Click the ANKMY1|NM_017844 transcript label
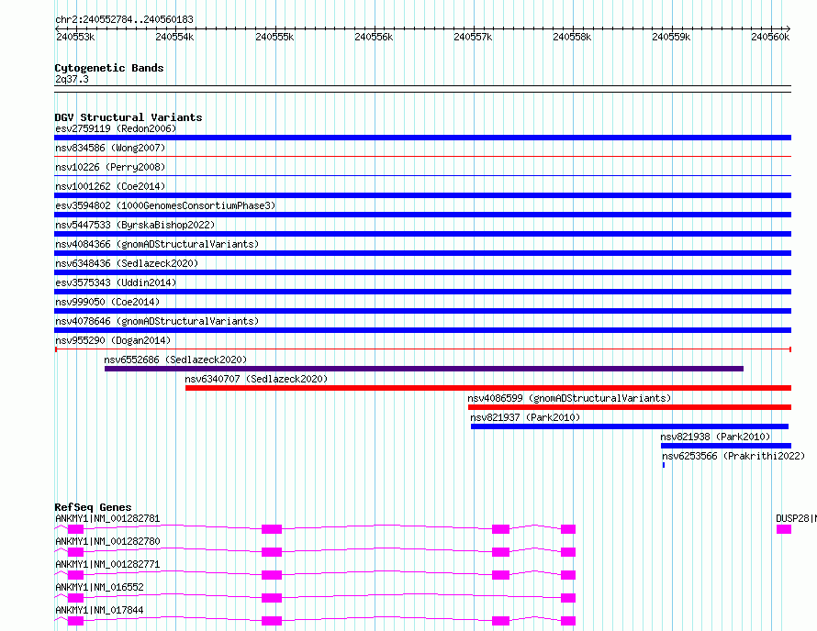The image size is (817, 631). click(x=99, y=610)
